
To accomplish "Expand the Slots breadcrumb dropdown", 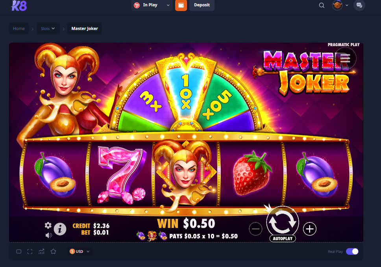I will pos(48,28).
